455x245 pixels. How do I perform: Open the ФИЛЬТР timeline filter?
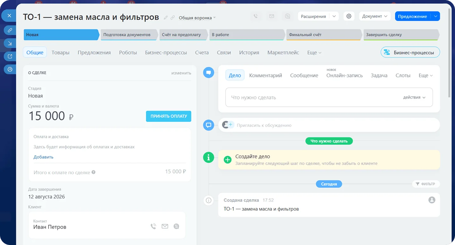click(x=426, y=184)
